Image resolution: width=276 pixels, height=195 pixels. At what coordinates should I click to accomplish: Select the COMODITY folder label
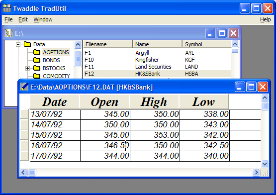tap(56, 76)
